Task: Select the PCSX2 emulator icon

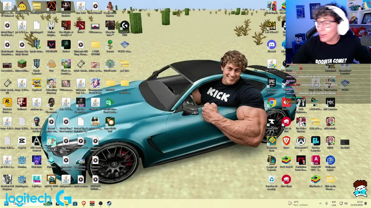Action: (x=125, y=46)
